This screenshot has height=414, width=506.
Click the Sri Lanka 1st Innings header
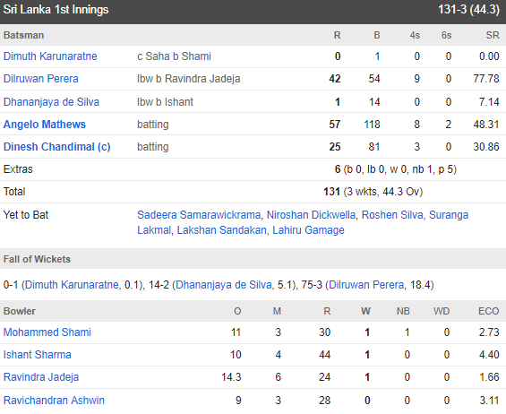56,10
